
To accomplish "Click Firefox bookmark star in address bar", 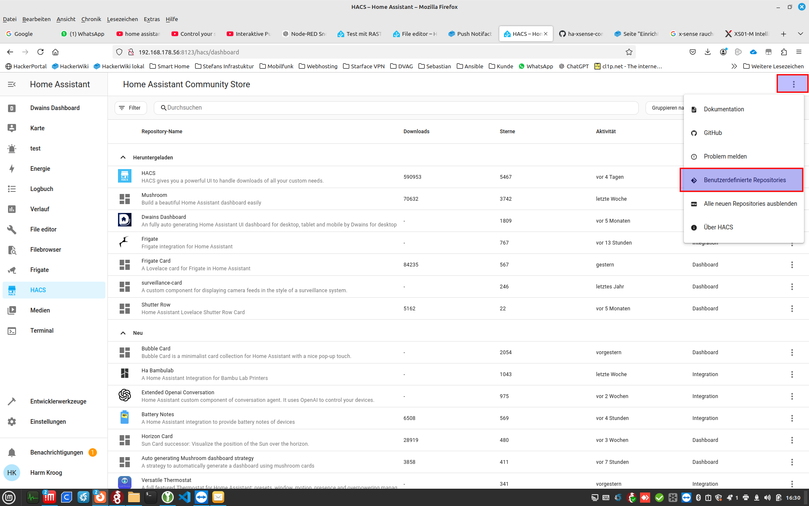I will pos(629,52).
